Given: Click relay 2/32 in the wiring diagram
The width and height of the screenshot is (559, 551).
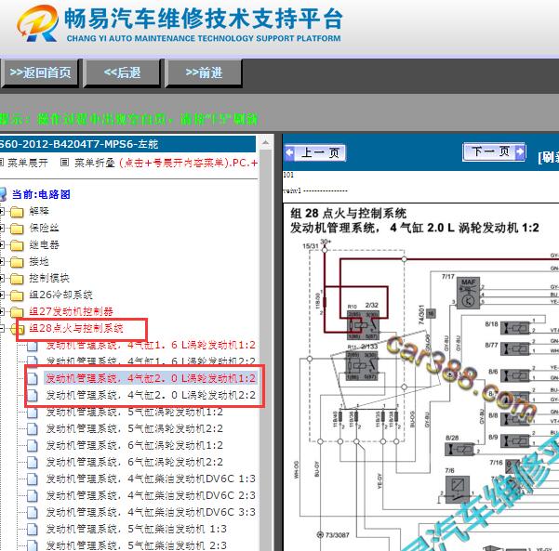Looking at the screenshot, I should point(363,325).
